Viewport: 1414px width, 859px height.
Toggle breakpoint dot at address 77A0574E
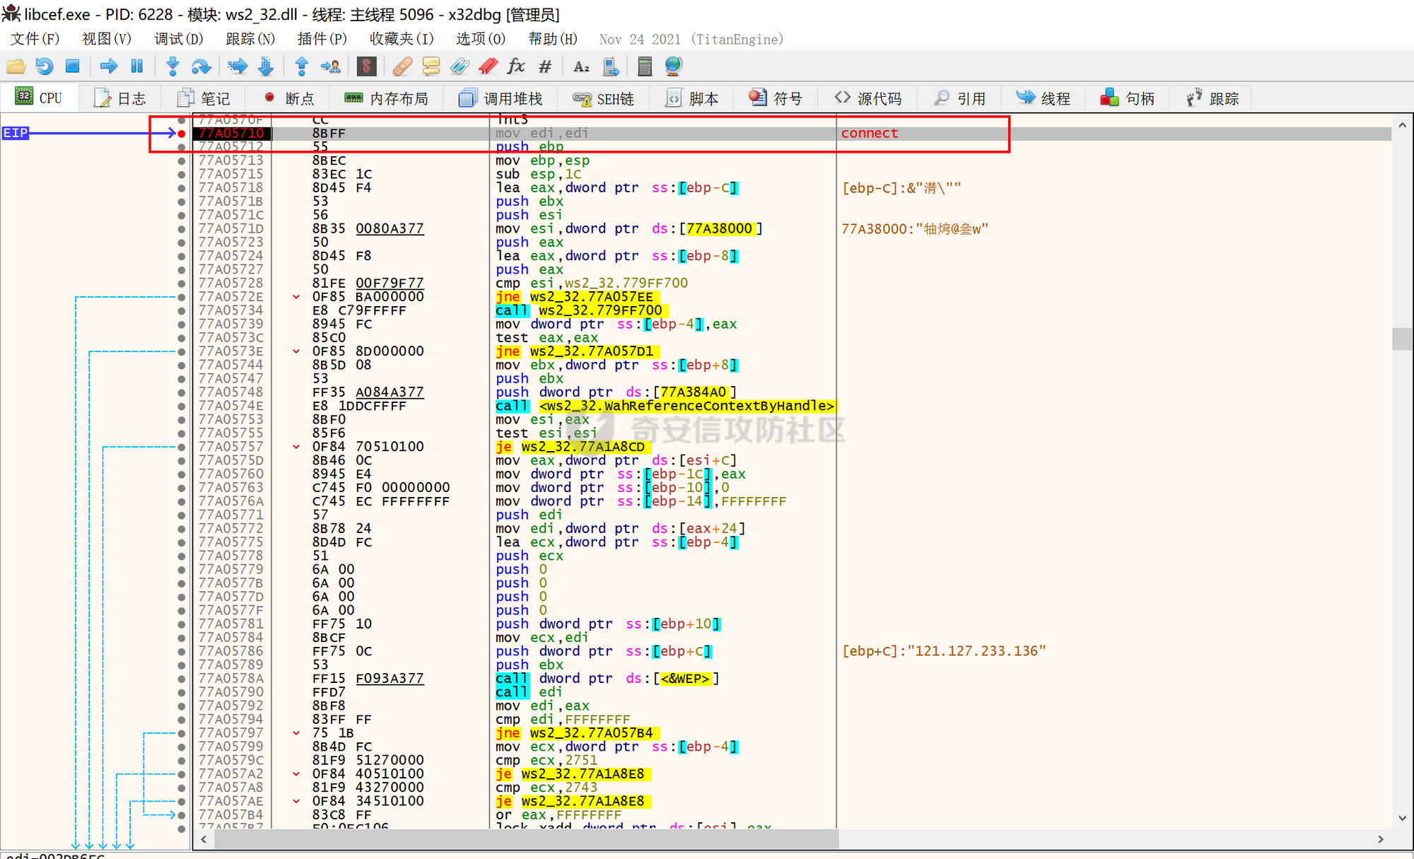click(182, 406)
